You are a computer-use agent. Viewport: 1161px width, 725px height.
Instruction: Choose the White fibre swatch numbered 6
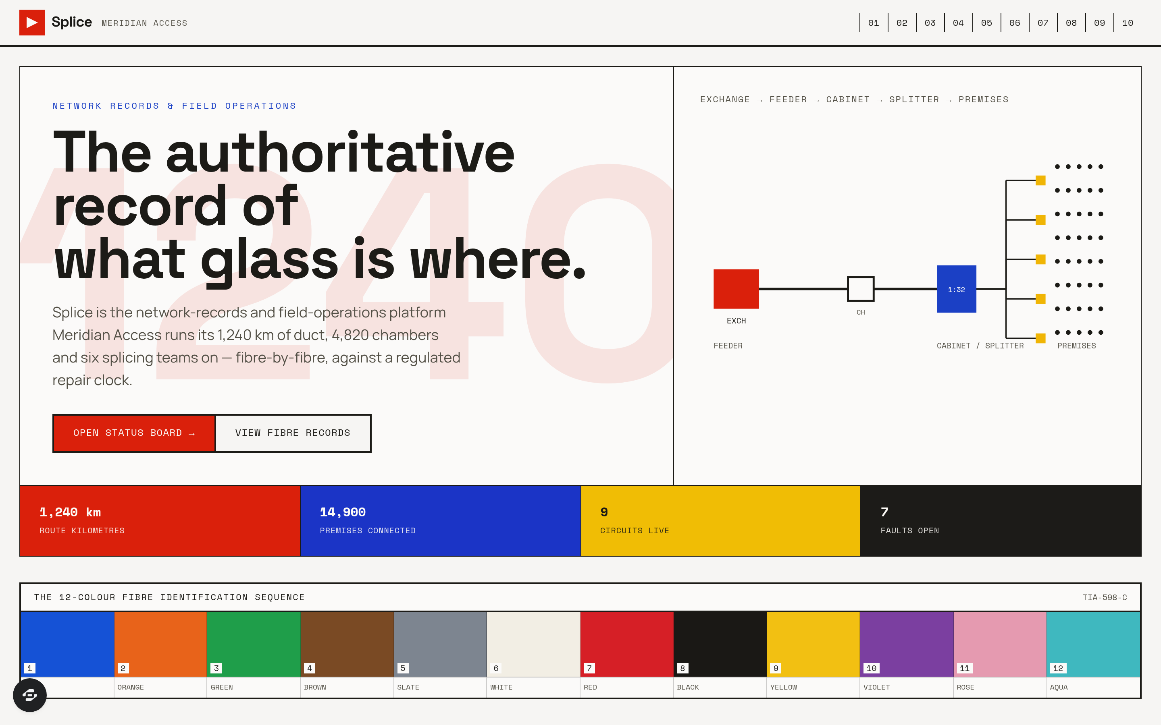click(533, 644)
